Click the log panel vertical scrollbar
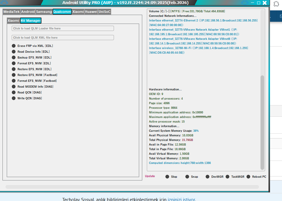This screenshot has width=282, height=201. [x=262, y=122]
